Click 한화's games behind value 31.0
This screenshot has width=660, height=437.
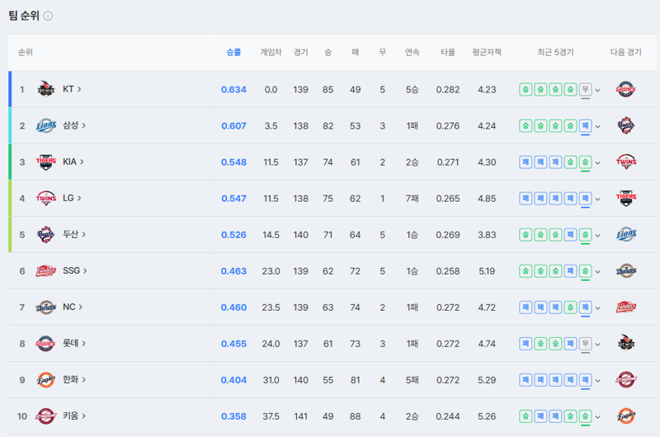coord(271,380)
